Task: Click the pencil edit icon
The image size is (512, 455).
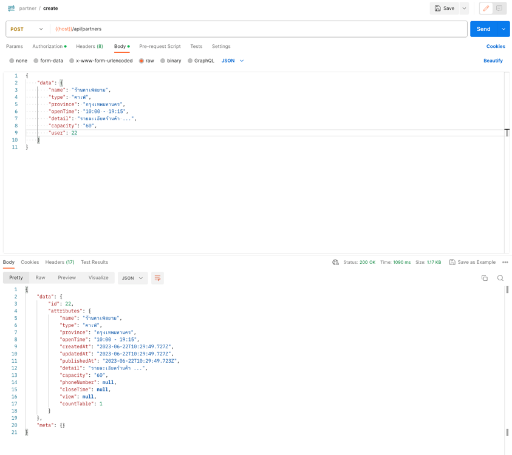Action: point(486,8)
